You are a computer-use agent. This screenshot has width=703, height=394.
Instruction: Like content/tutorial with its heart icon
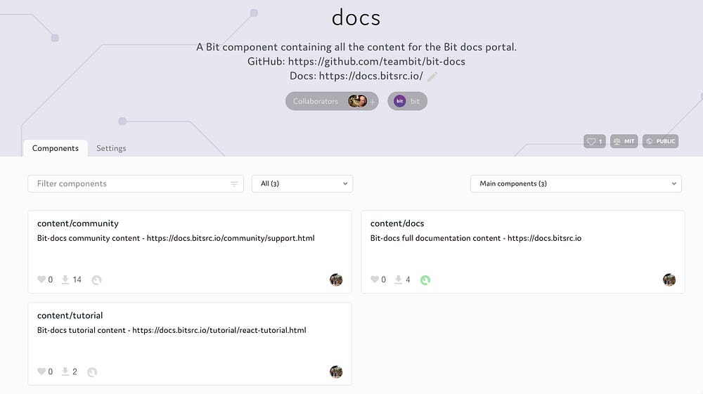coord(41,372)
